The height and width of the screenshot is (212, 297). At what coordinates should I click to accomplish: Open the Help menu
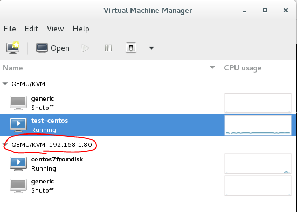click(x=81, y=29)
